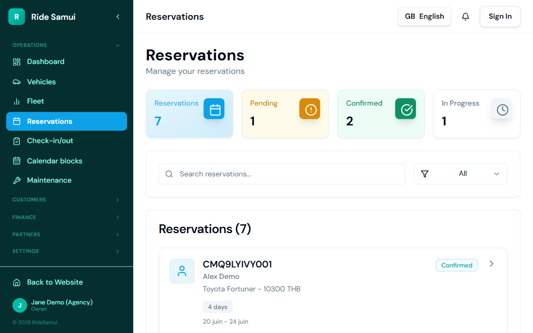
Task: Click the Confirmed status badge on CMQ9LYIVY001
Action: tap(456, 265)
